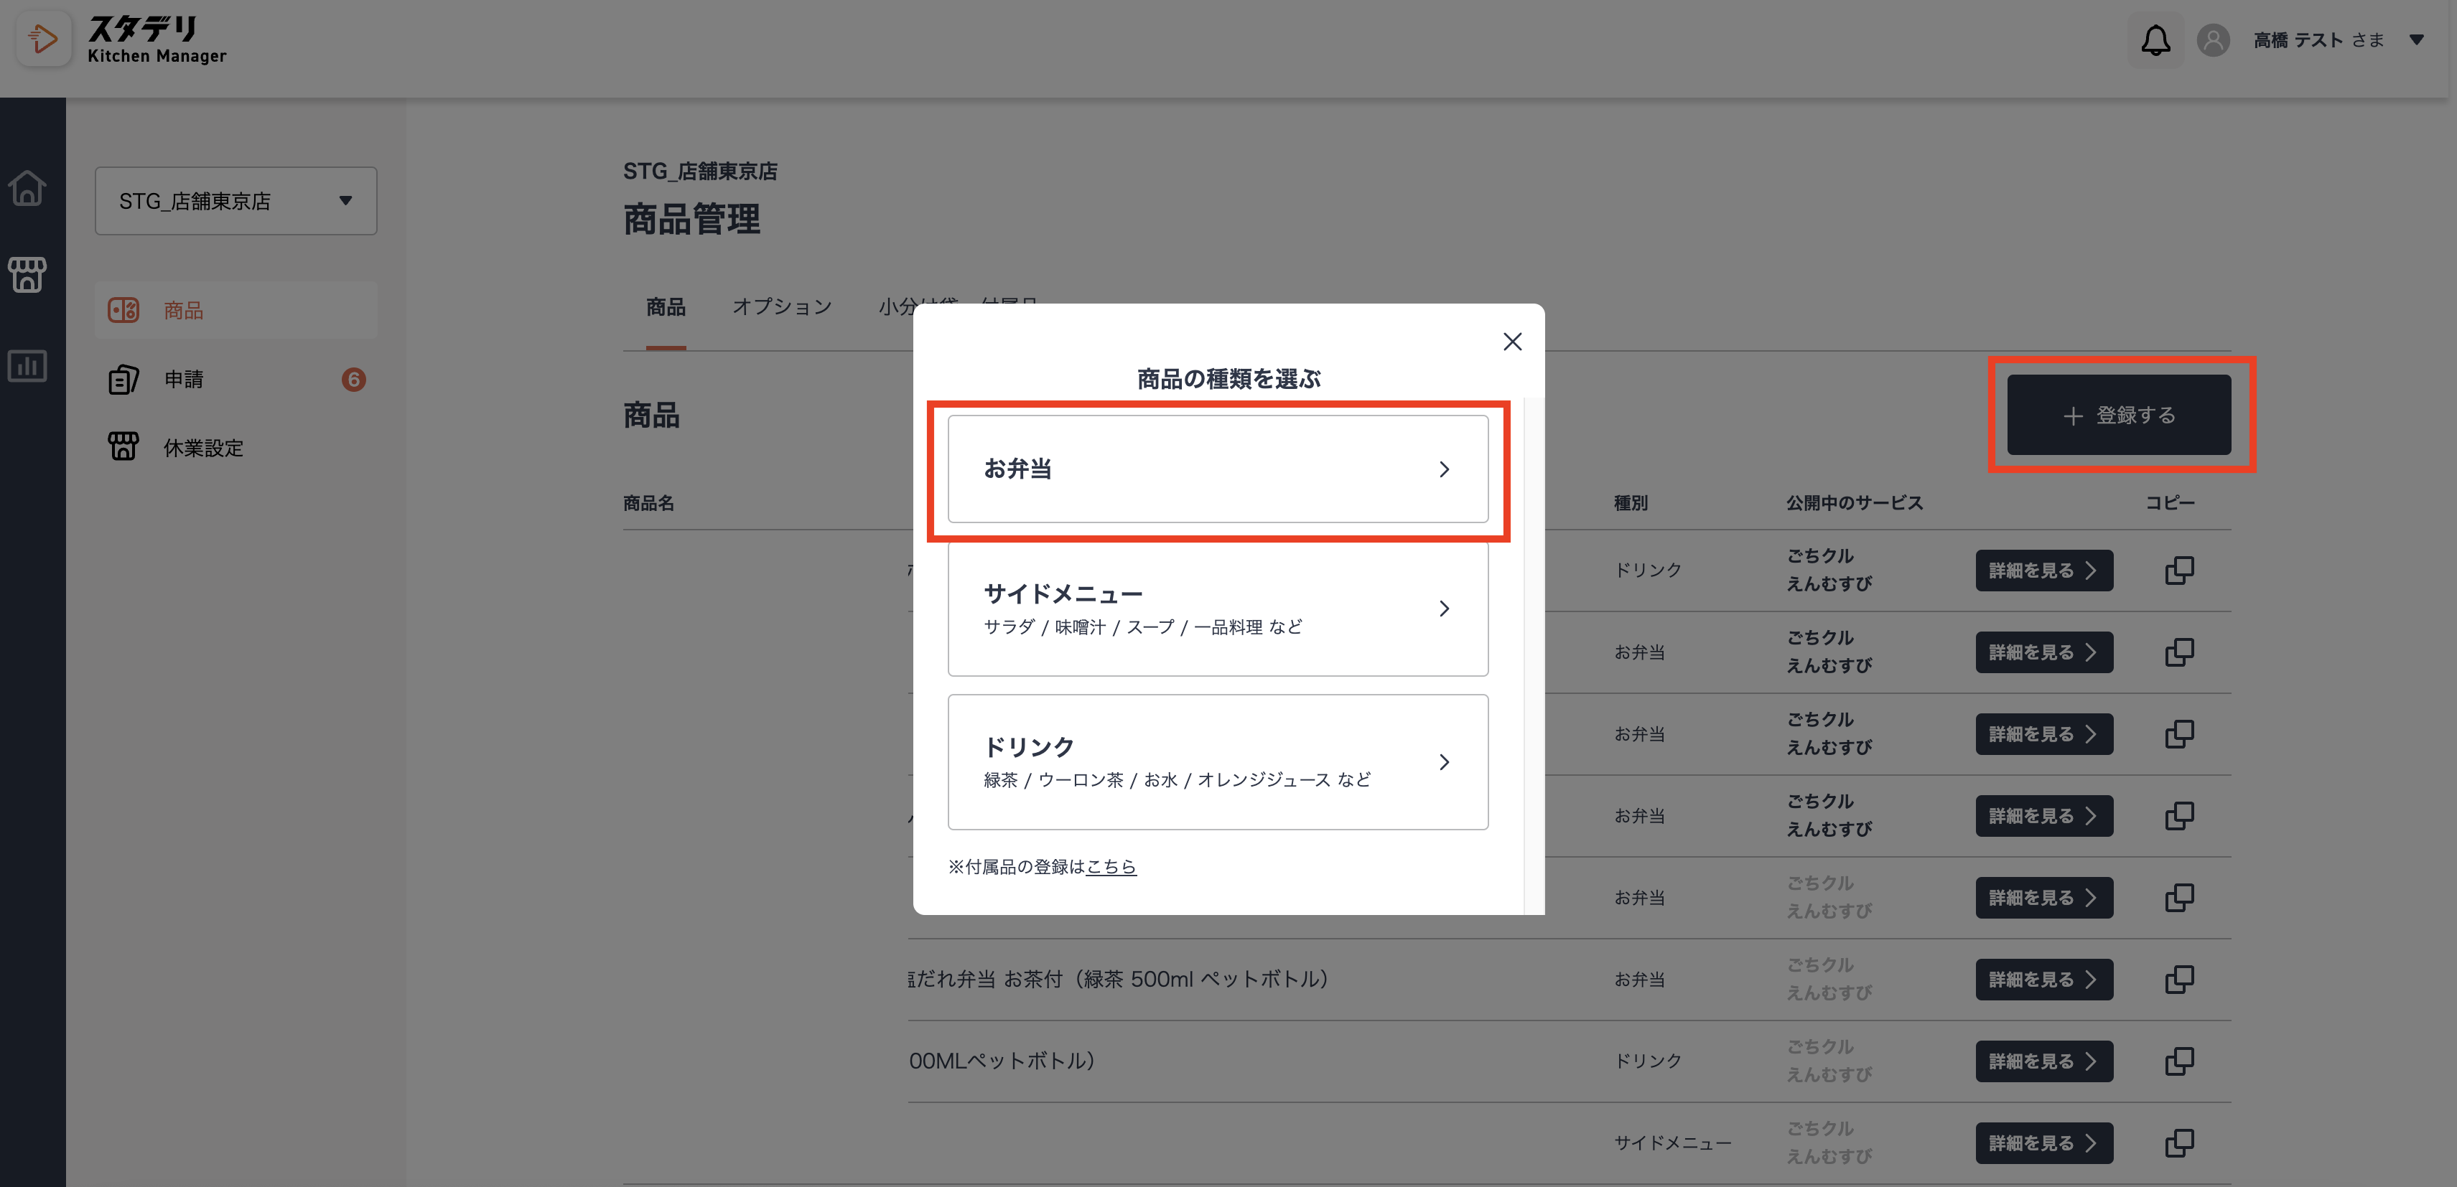
Task: Close the 商品の種類を選ぶ dialog
Action: [1512, 342]
